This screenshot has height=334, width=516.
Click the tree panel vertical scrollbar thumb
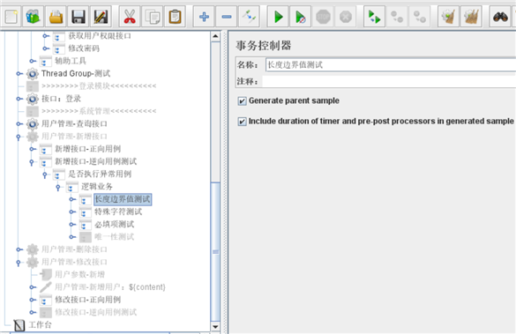[x=215, y=252]
